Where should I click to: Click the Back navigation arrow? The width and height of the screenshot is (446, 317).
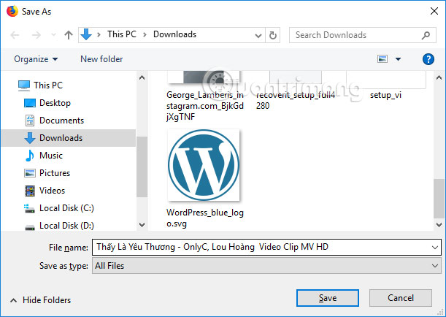coord(15,35)
